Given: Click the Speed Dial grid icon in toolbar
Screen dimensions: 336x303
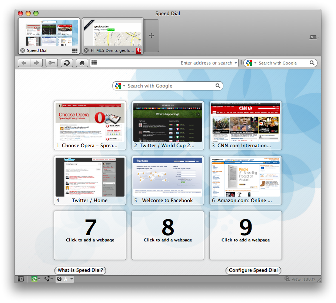Looking at the screenshot, I should (x=94, y=63).
